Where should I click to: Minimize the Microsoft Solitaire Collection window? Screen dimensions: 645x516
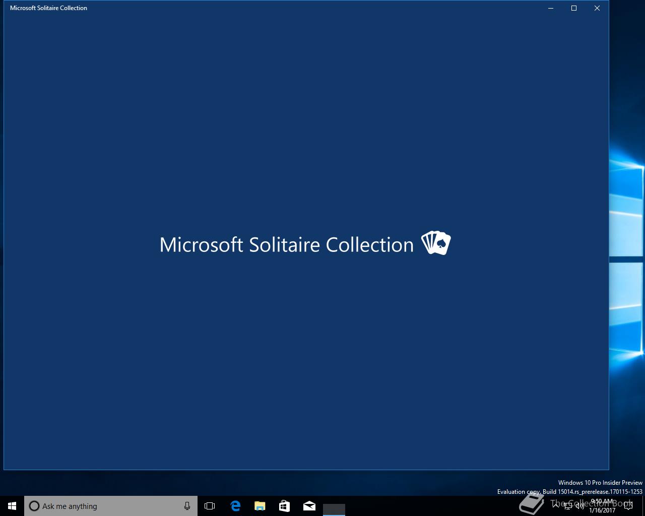(x=551, y=8)
